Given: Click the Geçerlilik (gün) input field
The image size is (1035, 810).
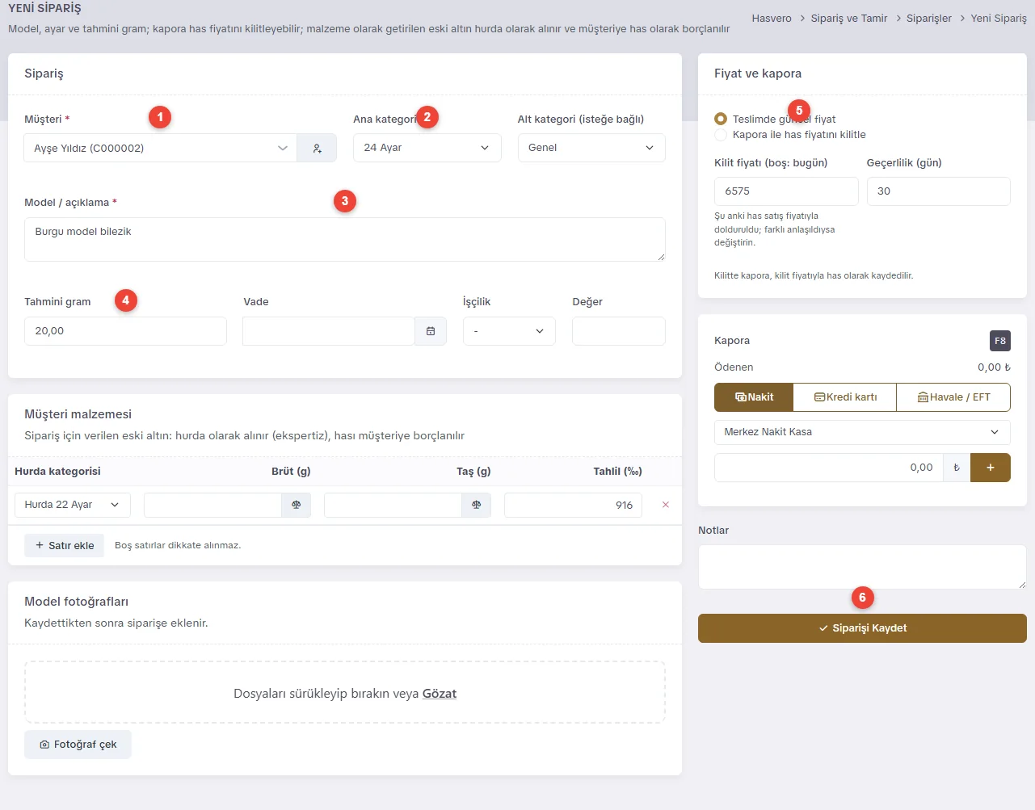Looking at the screenshot, I should pyautogui.click(x=939, y=191).
